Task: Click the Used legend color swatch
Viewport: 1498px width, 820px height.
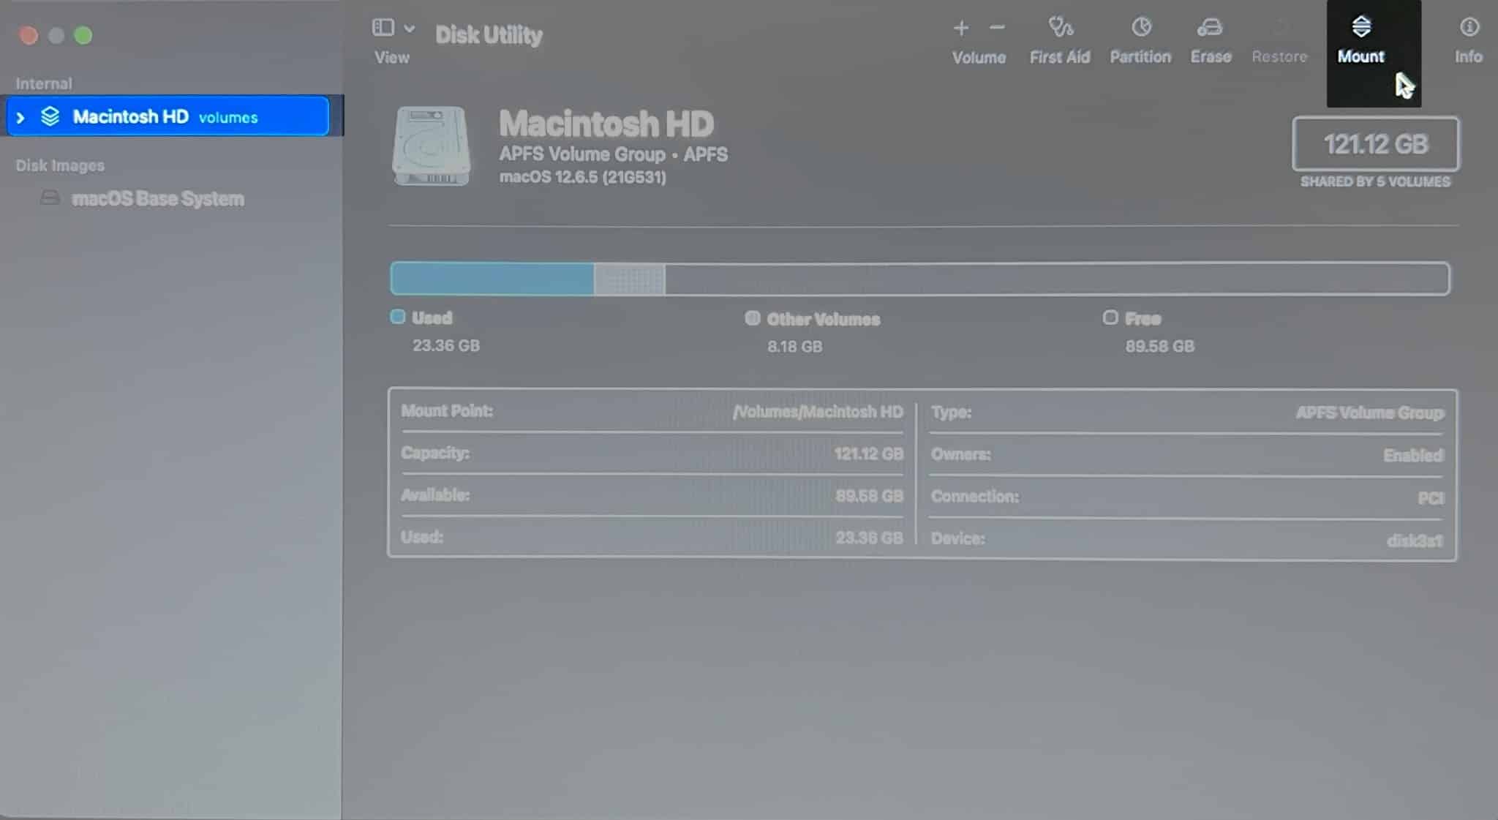Action: tap(397, 317)
